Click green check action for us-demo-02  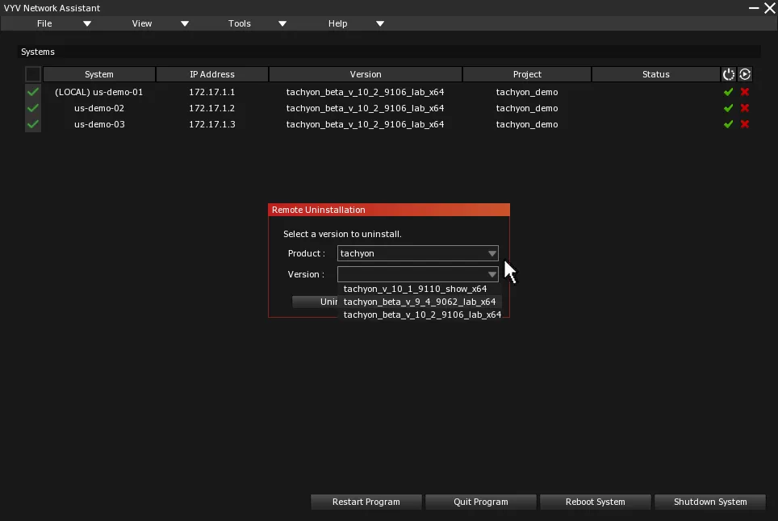coord(728,108)
